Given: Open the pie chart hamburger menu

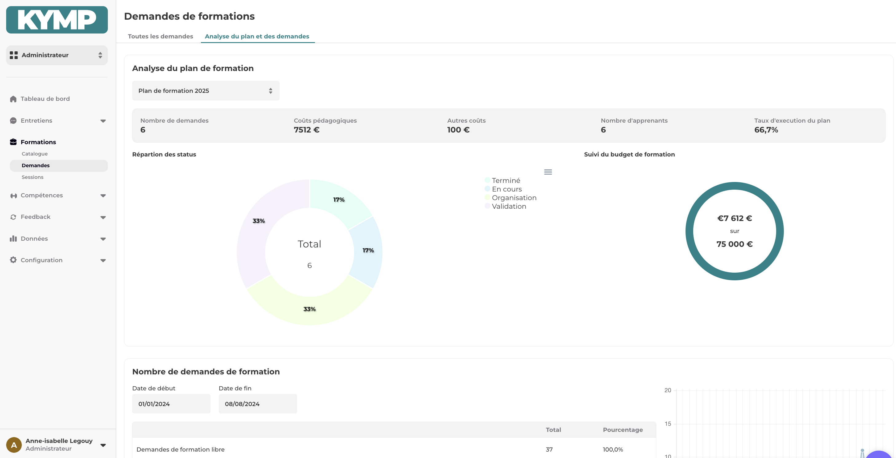Looking at the screenshot, I should 548,172.
